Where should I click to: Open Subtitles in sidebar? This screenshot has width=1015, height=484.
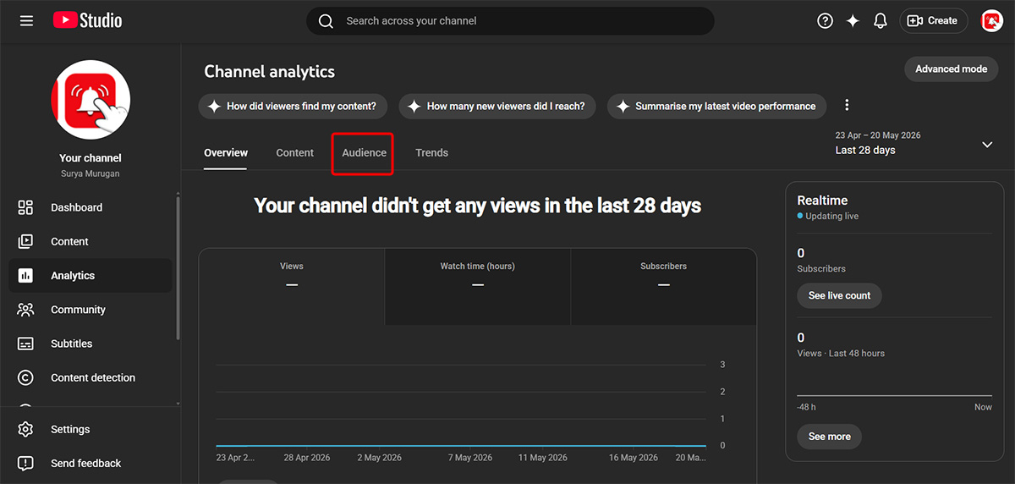point(91,344)
